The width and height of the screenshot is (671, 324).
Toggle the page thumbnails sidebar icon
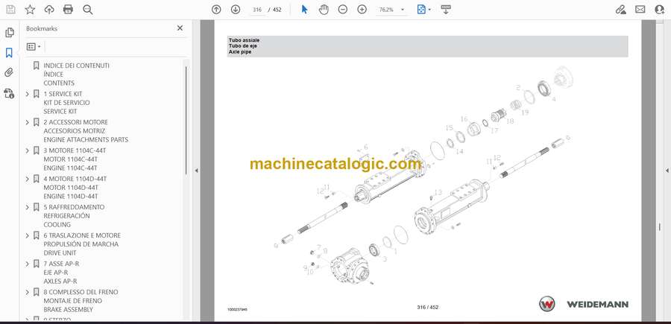tap(9, 33)
